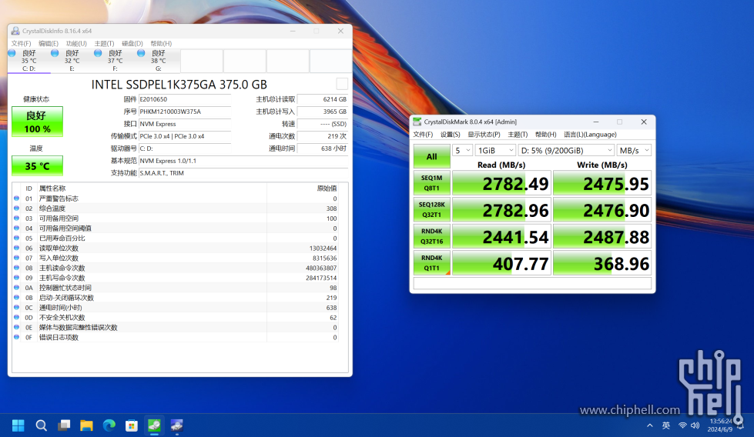Open the notification bell in the system tray
Viewport: 754px width, 437px height.
740,425
